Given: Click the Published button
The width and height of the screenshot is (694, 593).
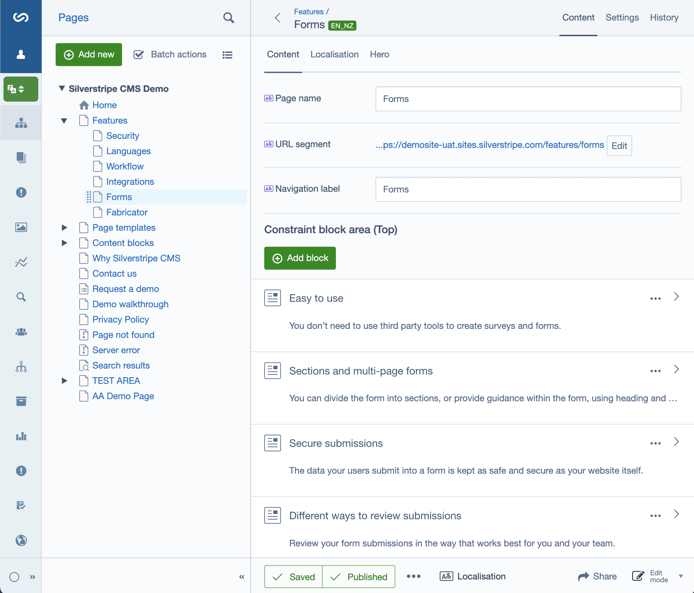Looking at the screenshot, I should coord(359,577).
